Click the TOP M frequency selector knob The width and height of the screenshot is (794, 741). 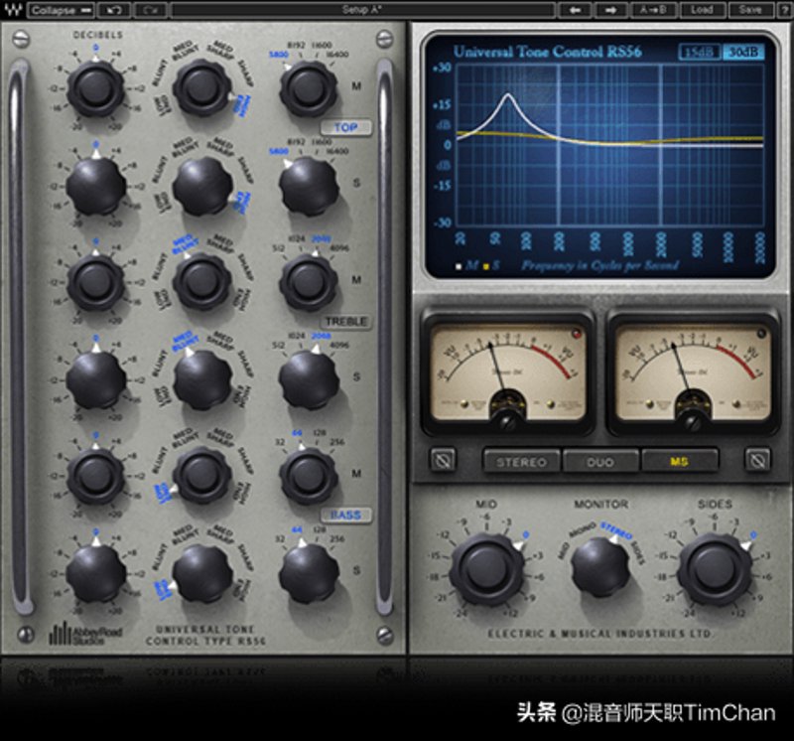click(309, 88)
